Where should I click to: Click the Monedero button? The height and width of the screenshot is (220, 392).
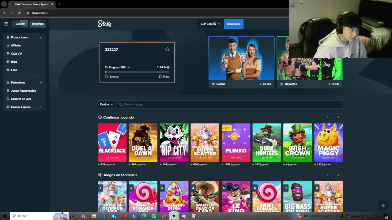click(x=234, y=24)
